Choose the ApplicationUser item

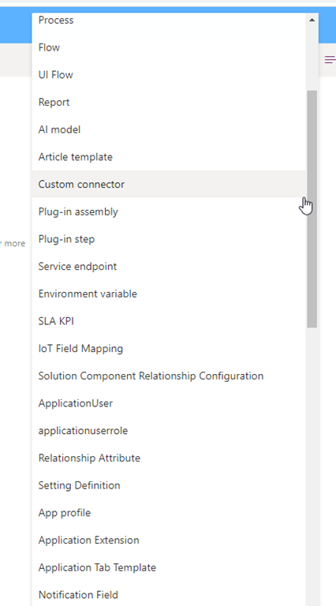169,403
